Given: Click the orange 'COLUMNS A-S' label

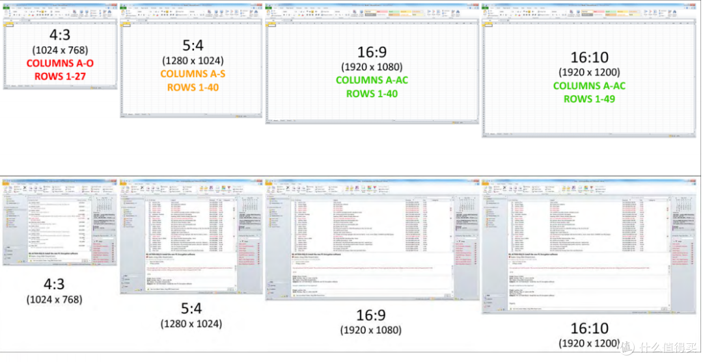Looking at the screenshot, I should click(193, 74).
